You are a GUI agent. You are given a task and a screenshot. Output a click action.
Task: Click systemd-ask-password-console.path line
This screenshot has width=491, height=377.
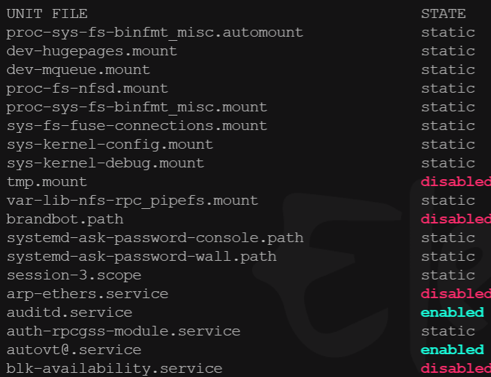click(x=155, y=238)
